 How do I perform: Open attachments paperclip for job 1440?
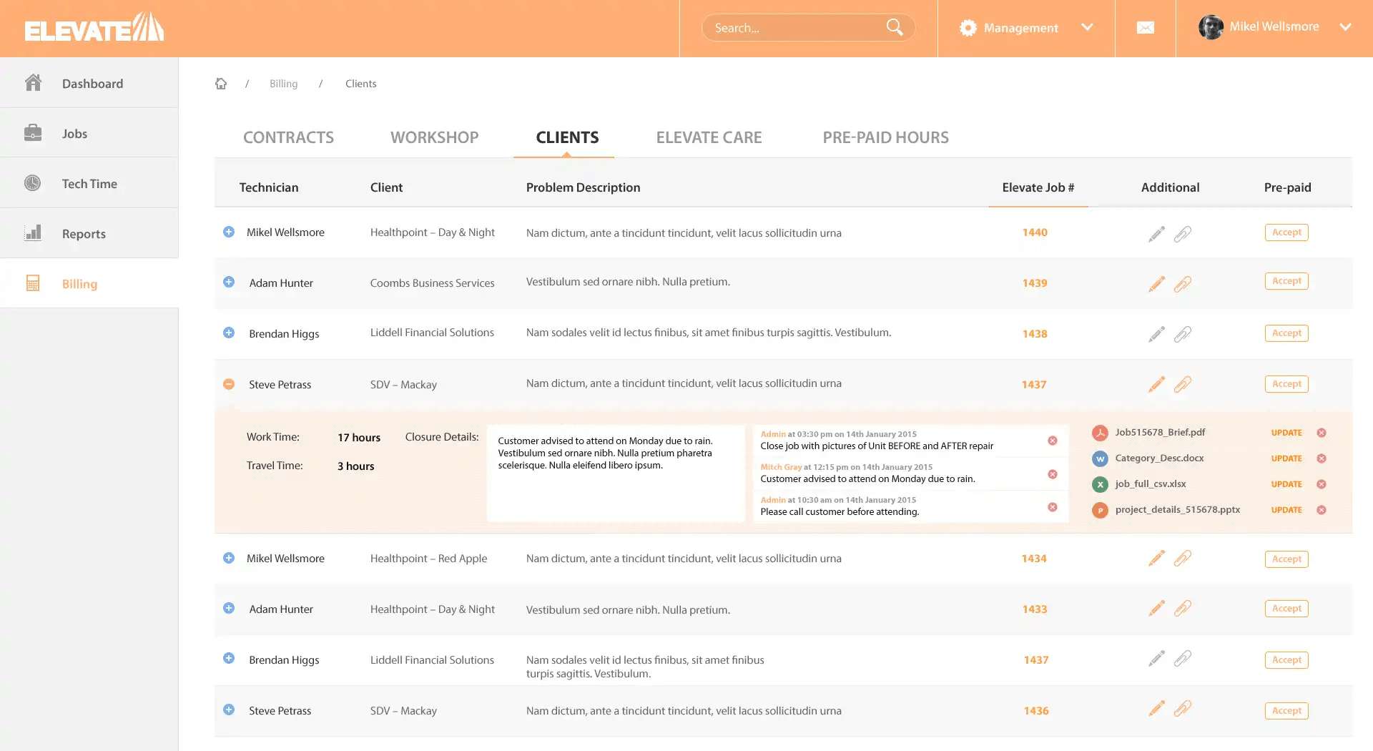pyautogui.click(x=1183, y=234)
